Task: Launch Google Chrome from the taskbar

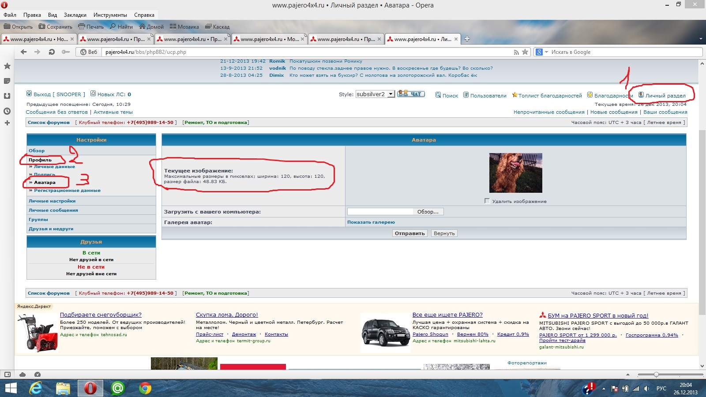Action: [x=145, y=388]
